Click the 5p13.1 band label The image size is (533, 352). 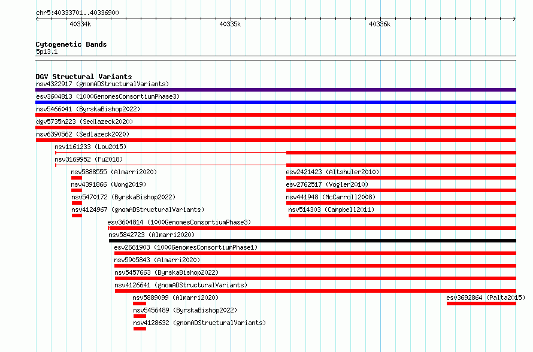[47, 52]
